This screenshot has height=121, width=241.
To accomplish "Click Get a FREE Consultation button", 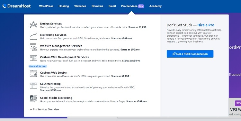I will click(190, 54).
